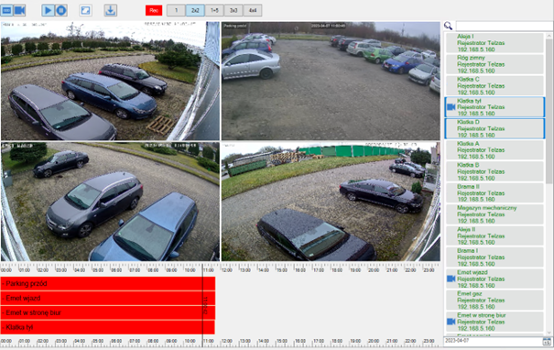This screenshot has height=350, width=554.
Task: Open the calendar icon beside 2023-04-07
Action: coord(547,341)
